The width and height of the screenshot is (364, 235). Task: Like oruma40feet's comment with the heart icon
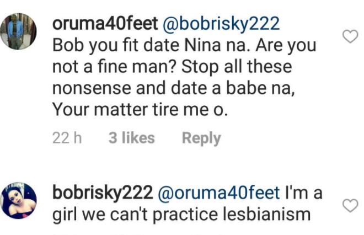(x=350, y=36)
